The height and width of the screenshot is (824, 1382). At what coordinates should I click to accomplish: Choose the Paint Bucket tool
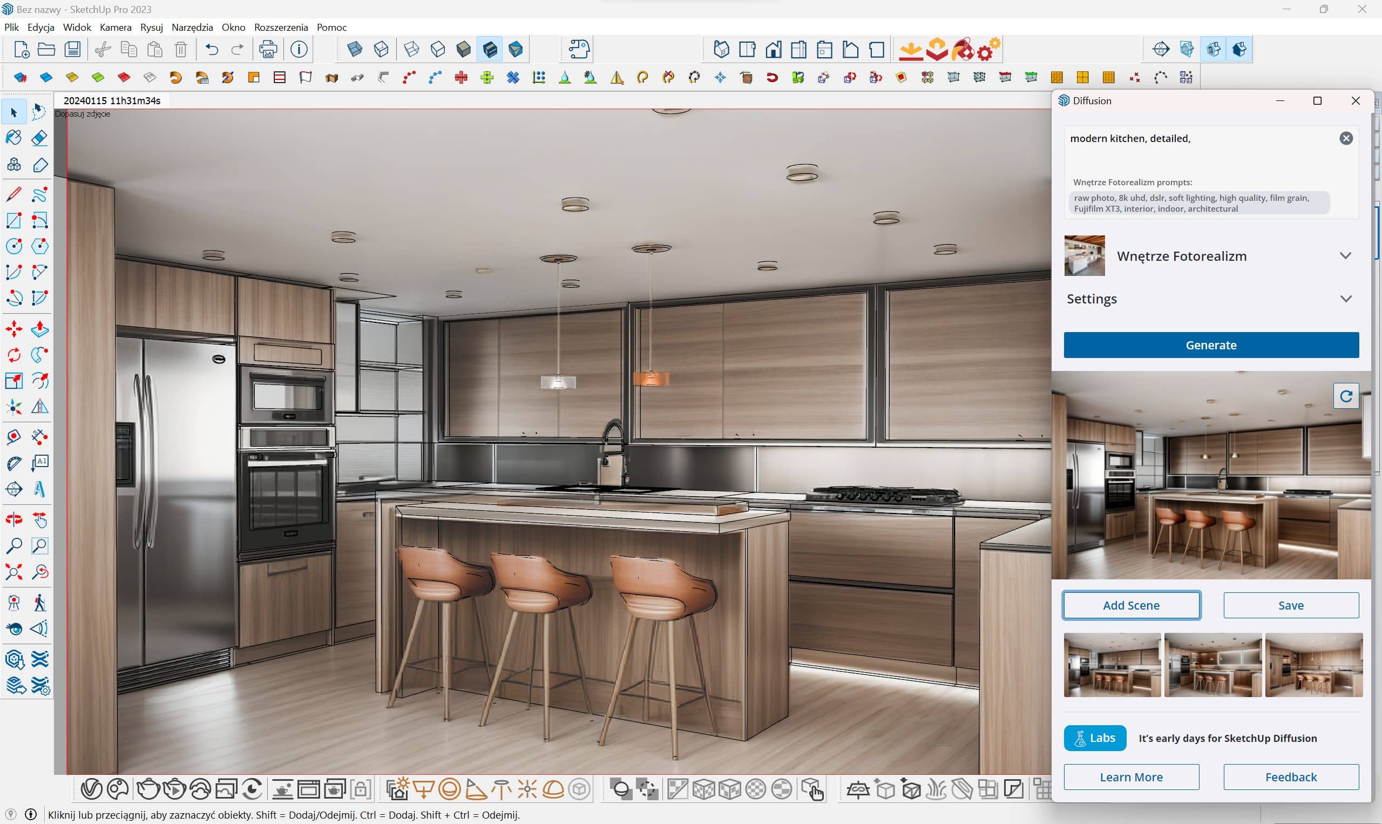[x=14, y=138]
